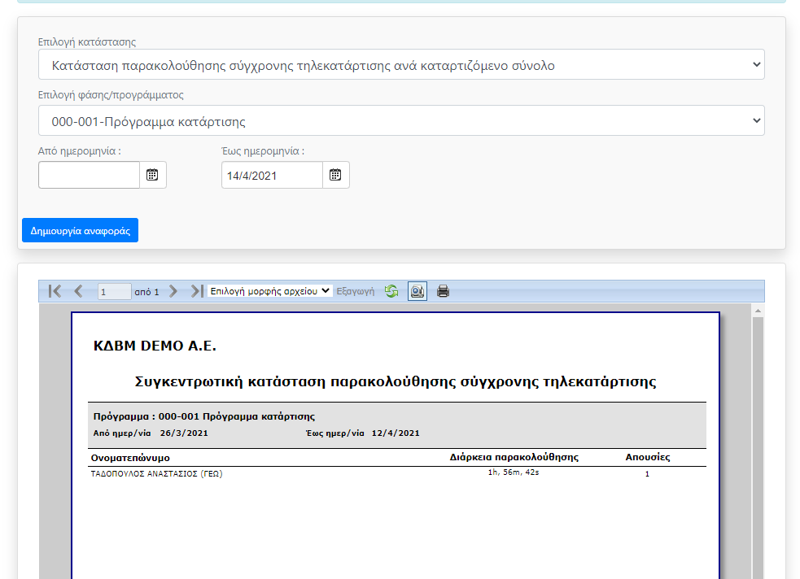Viewport: 800px width, 579px height.
Task: Click the page number box in report toolbar
Action: pyautogui.click(x=114, y=291)
